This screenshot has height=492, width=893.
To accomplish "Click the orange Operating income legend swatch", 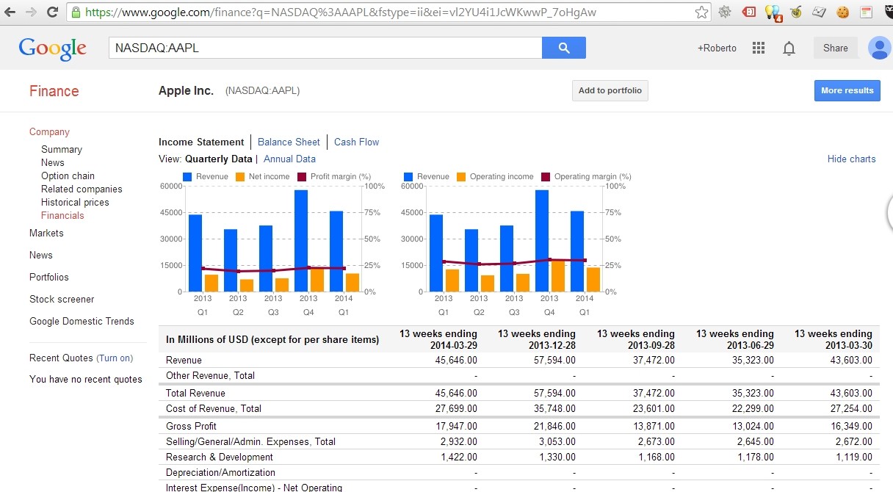I will (461, 177).
